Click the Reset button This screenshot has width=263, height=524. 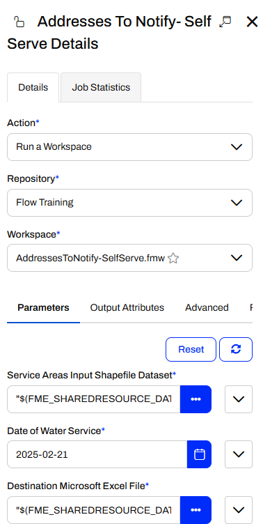tap(191, 349)
